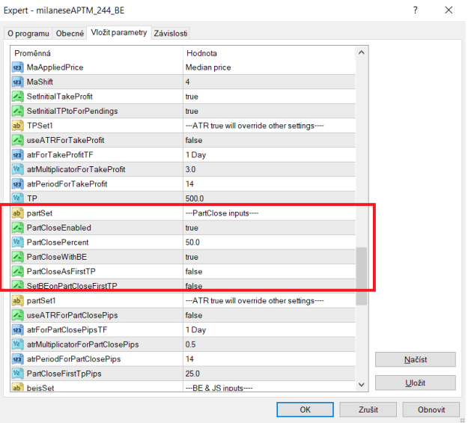Click the bool icon beside PartCloseAsFirstTP
This screenshot has height=423, width=468.
click(17, 272)
